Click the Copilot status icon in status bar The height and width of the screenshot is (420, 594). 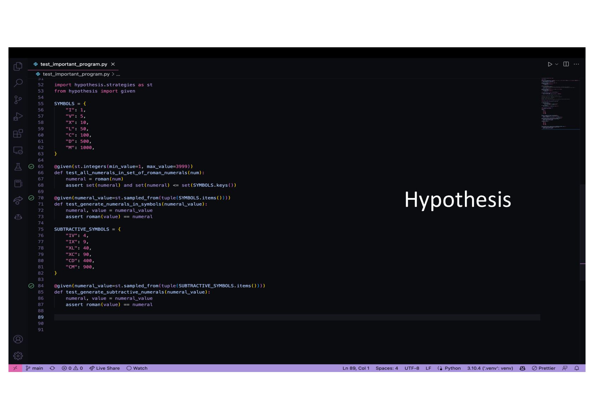click(522, 368)
